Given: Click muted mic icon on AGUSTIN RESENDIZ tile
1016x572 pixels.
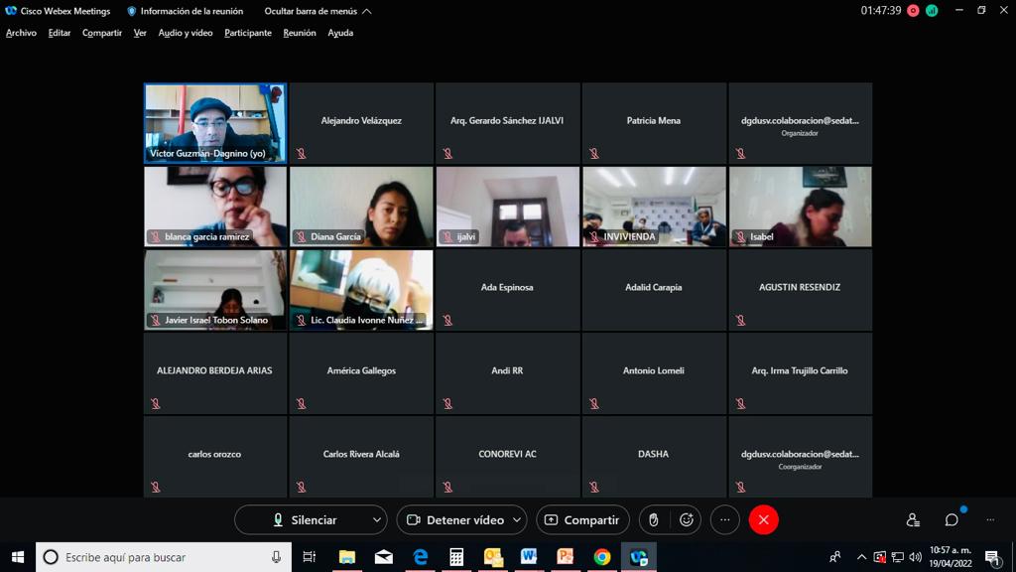Looking at the screenshot, I should tap(740, 321).
